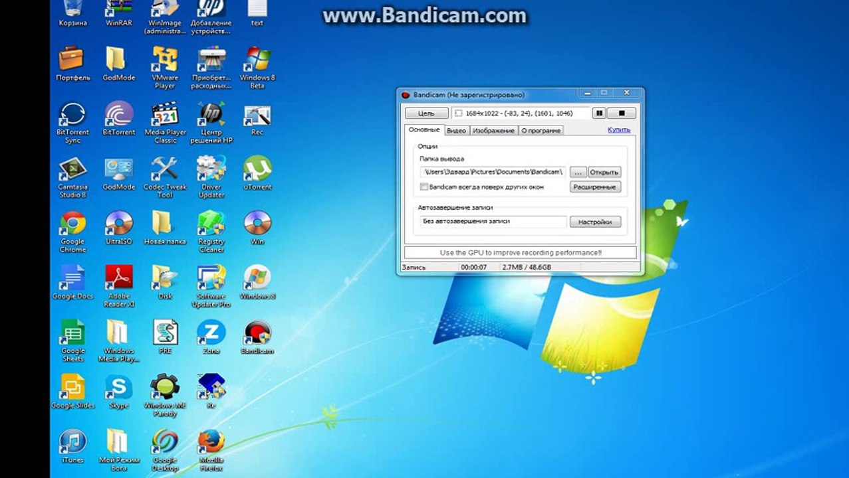Viewport: 849px width, 478px height.
Task: Launch Google Chrome from the desktop
Action: pyautogui.click(x=72, y=232)
